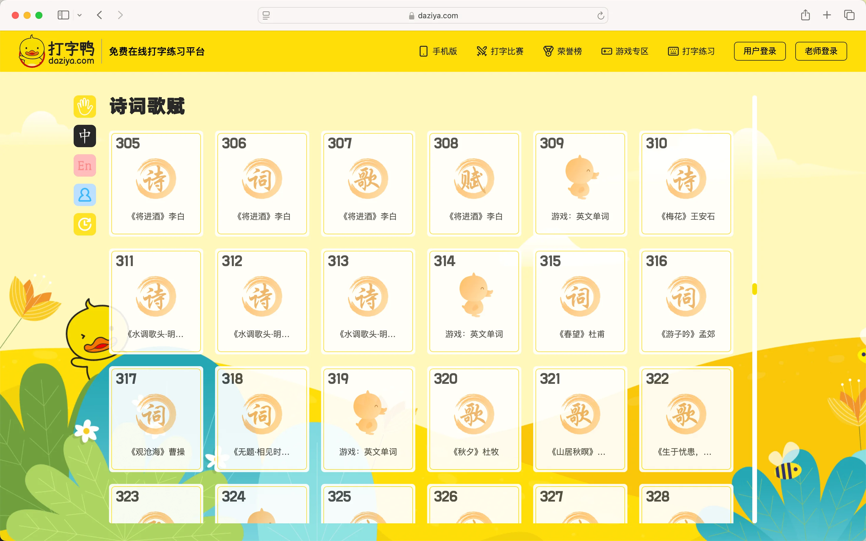Image resolution: width=866 pixels, height=541 pixels.
Task: Reload the page with refresh icon
Action: pos(600,16)
